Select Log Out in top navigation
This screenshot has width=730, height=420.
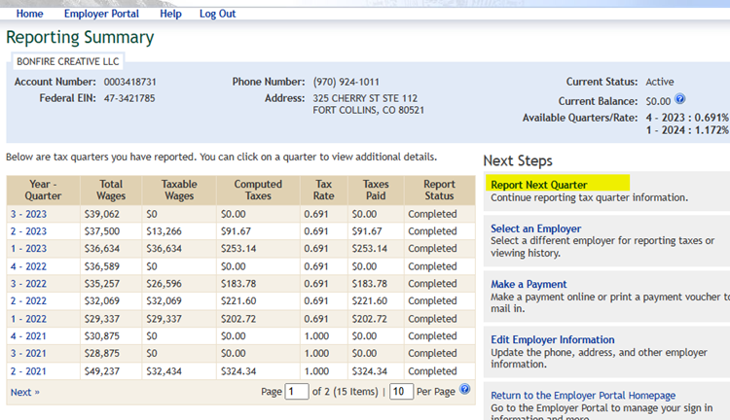[x=217, y=14]
